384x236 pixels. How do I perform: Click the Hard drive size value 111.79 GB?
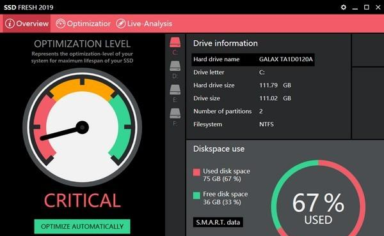[275, 85]
